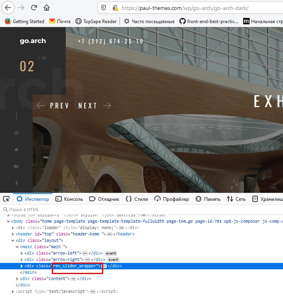Expand the script type text/javascript node
The width and height of the screenshot is (283, 296).
click(13, 292)
